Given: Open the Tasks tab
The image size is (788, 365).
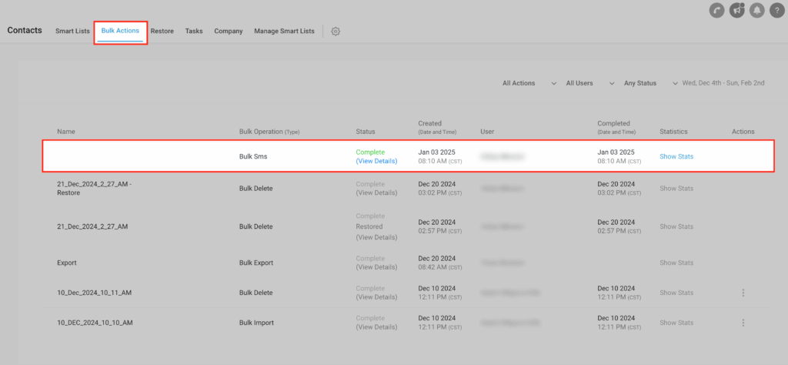Looking at the screenshot, I should pos(194,32).
